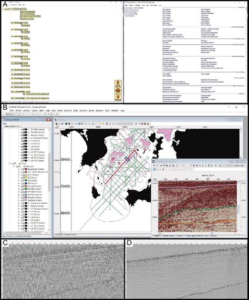Expand the D3 horizon node

(x=19, y=180)
